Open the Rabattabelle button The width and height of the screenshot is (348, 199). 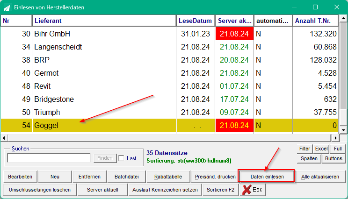click(168, 177)
